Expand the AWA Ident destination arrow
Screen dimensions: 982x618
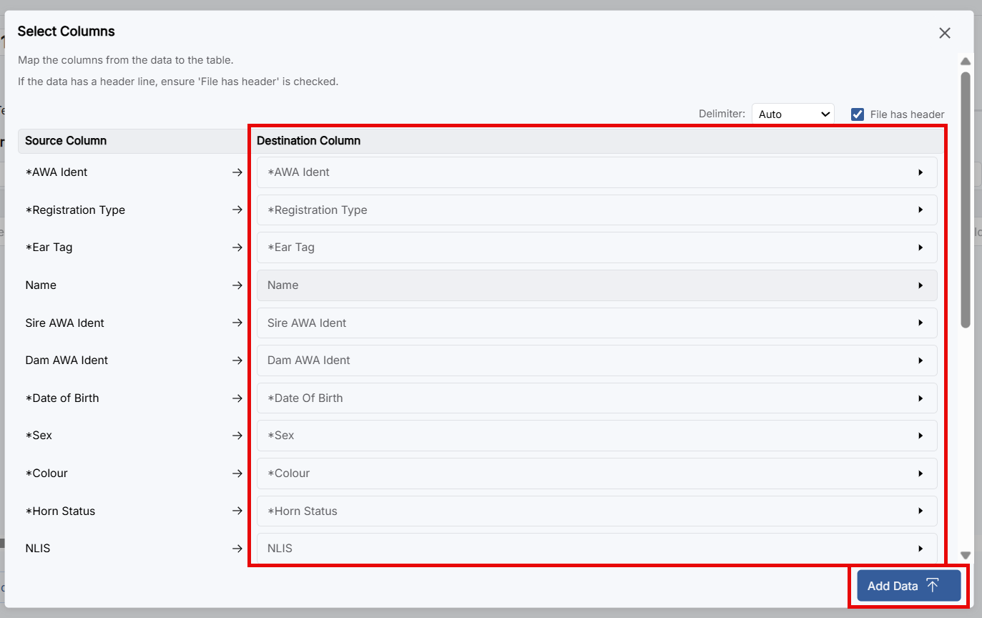(x=920, y=172)
